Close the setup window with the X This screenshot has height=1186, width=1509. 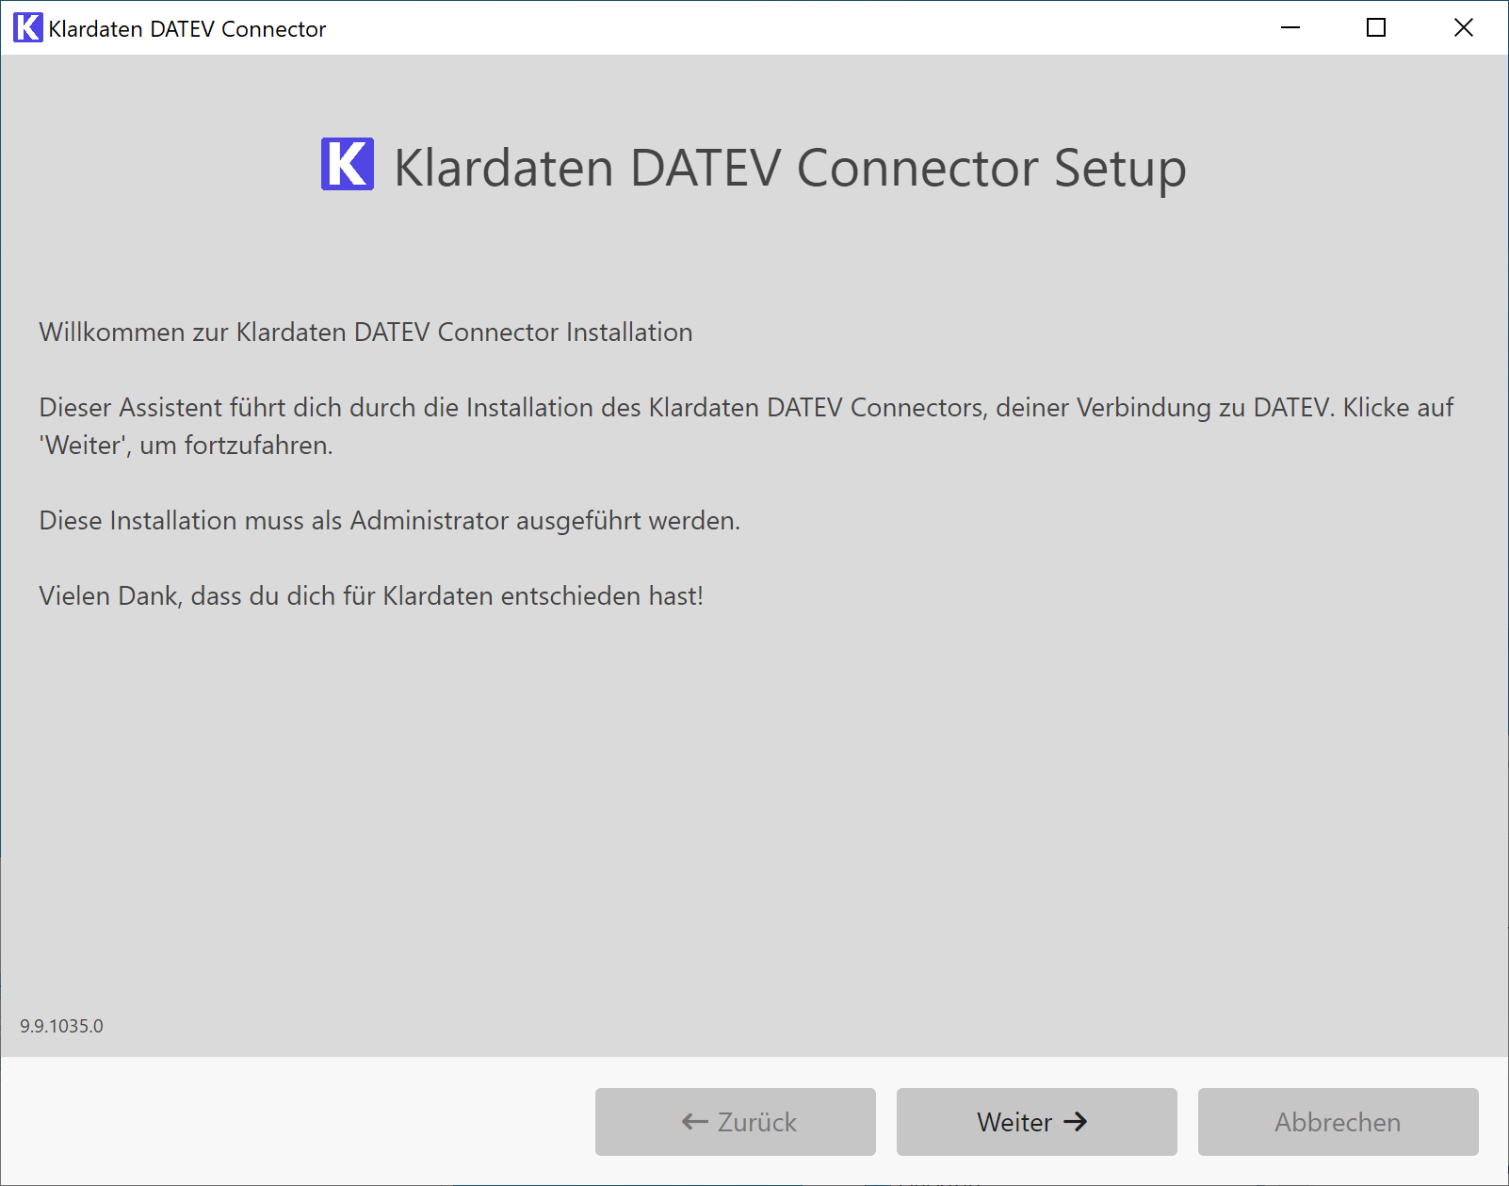[x=1463, y=28]
